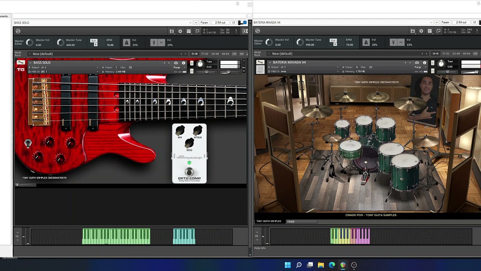Select 17-32 rack page in BASS window
481x271 pixels.
point(205,54)
